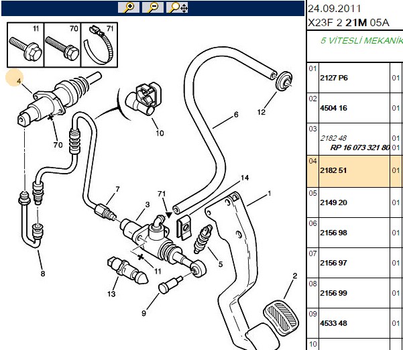Click callout 2 for the pedal pad
This screenshot has height=350, width=403.
point(295,276)
